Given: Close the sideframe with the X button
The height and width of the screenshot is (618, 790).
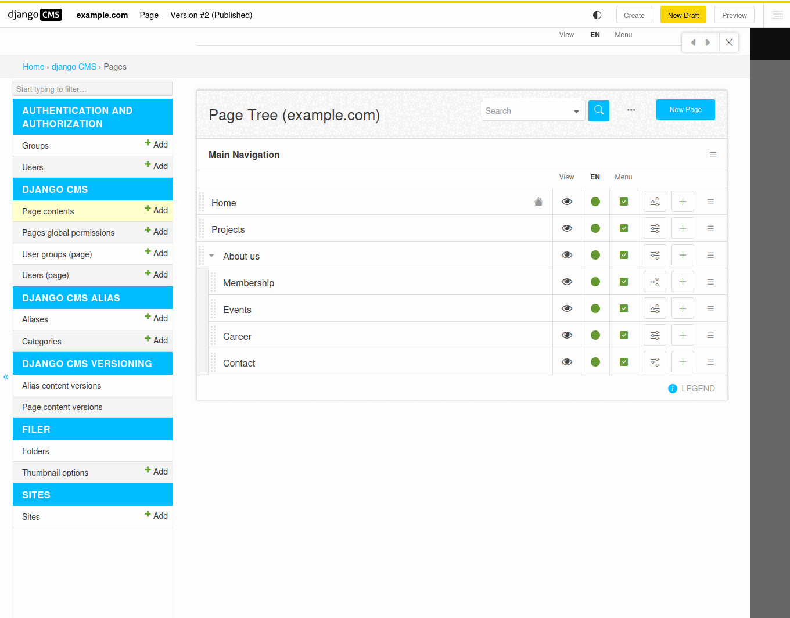Looking at the screenshot, I should tap(729, 42).
